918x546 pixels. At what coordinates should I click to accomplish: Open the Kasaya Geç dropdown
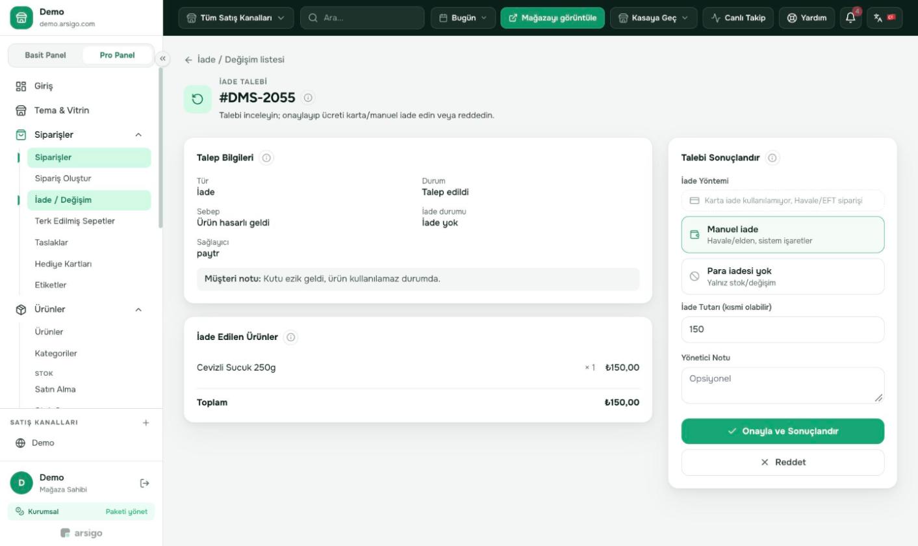(653, 18)
